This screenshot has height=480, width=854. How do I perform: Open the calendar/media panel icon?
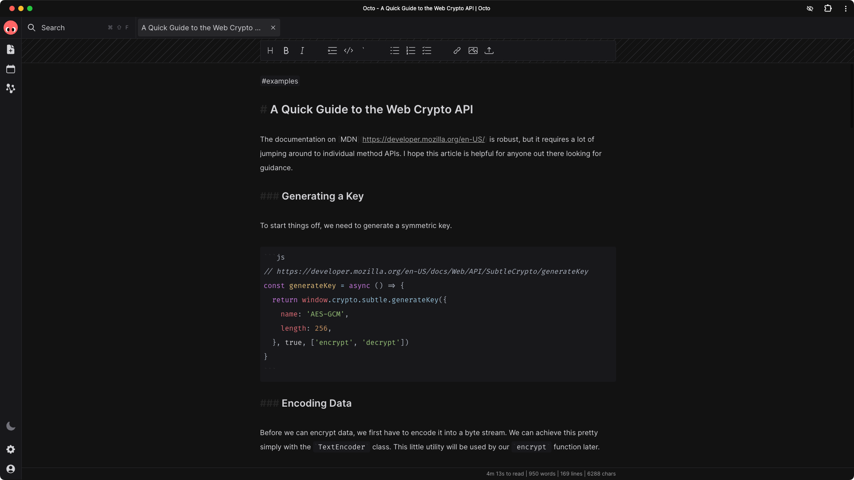[x=11, y=69]
